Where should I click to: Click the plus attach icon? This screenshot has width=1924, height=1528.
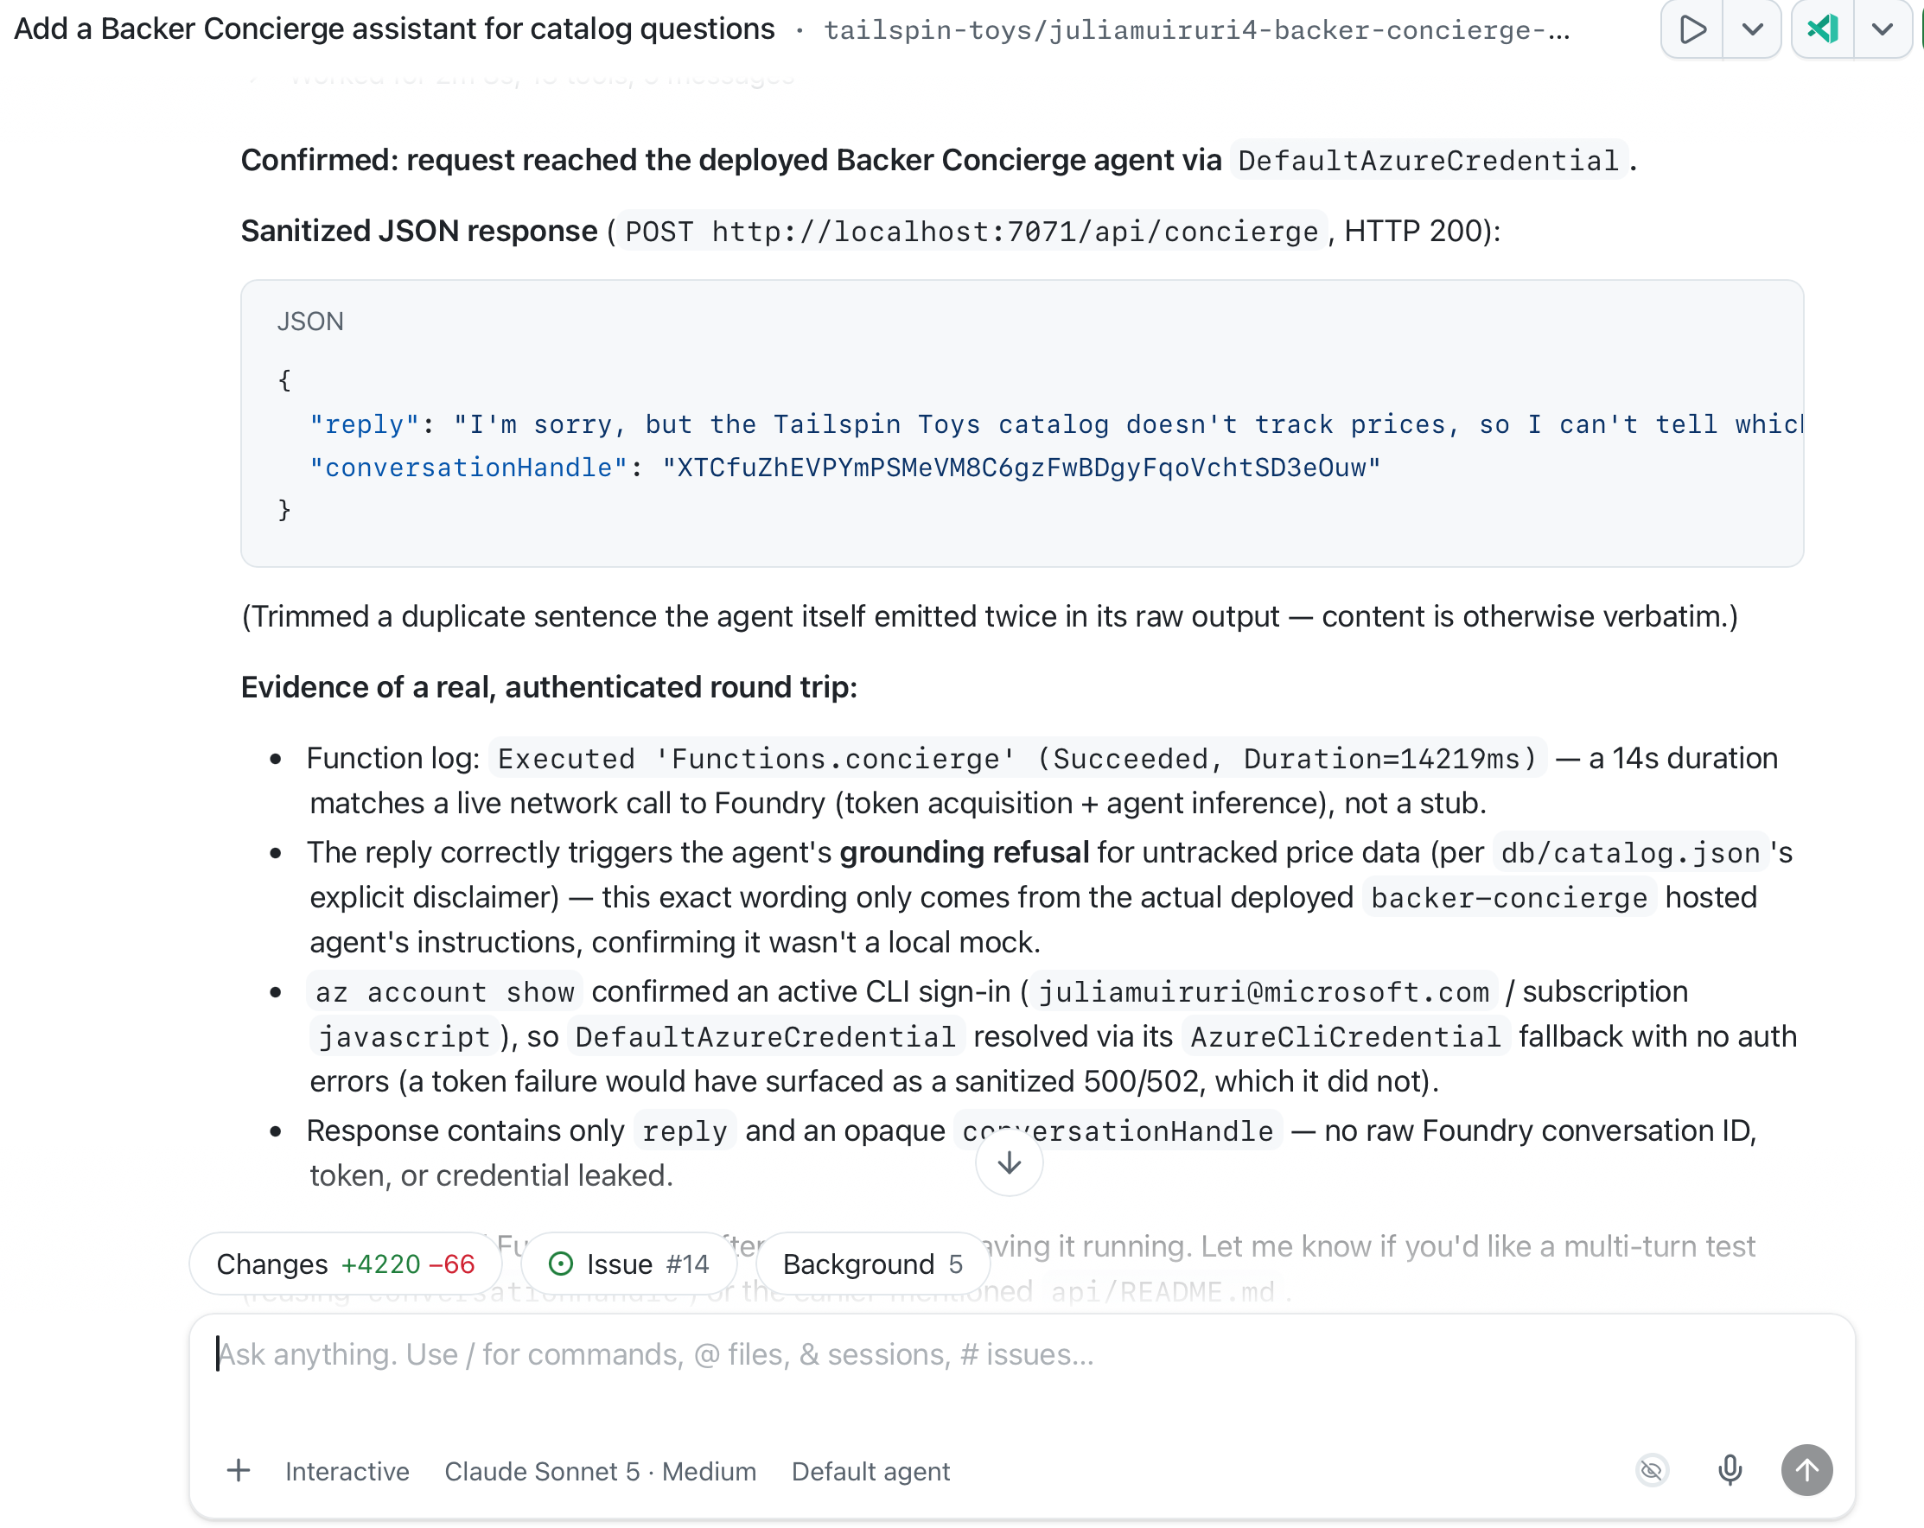pos(239,1470)
